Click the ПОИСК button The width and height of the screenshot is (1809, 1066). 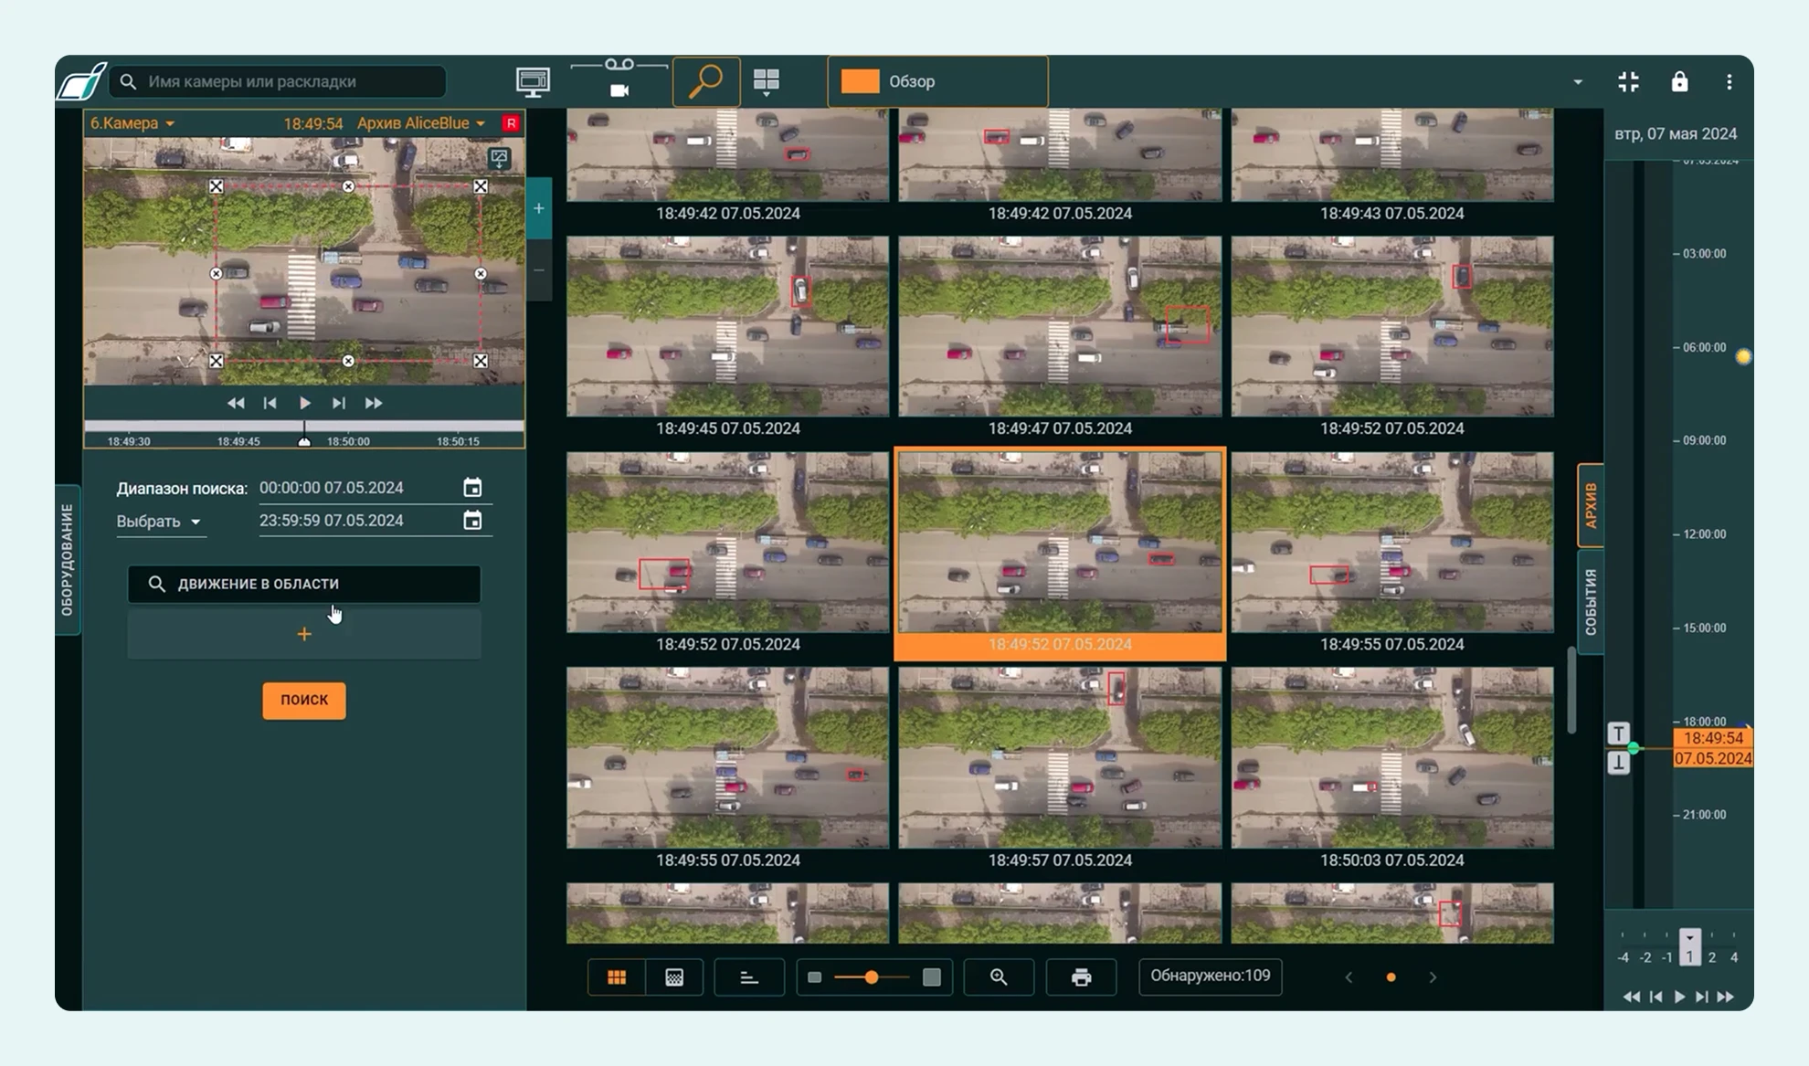click(x=304, y=701)
